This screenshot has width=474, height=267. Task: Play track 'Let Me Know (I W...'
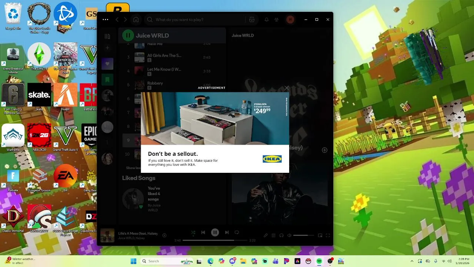pyautogui.click(x=164, y=69)
